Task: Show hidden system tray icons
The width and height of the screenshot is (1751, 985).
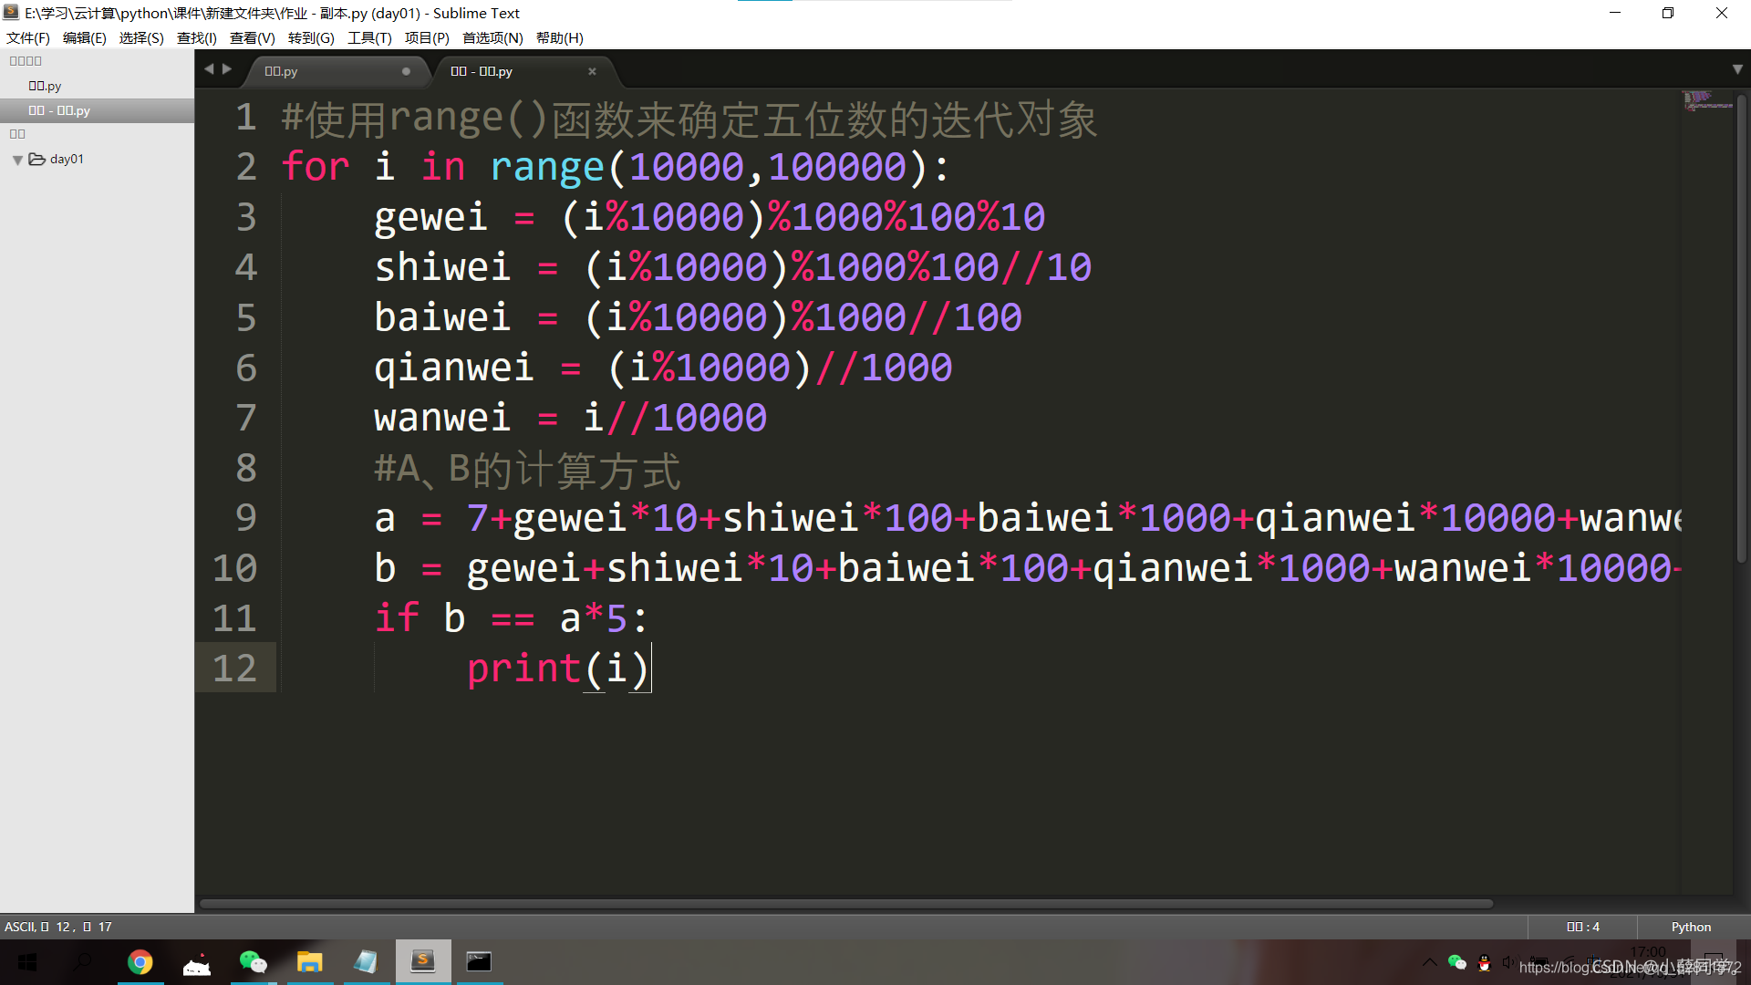Action: tap(1429, 962)
